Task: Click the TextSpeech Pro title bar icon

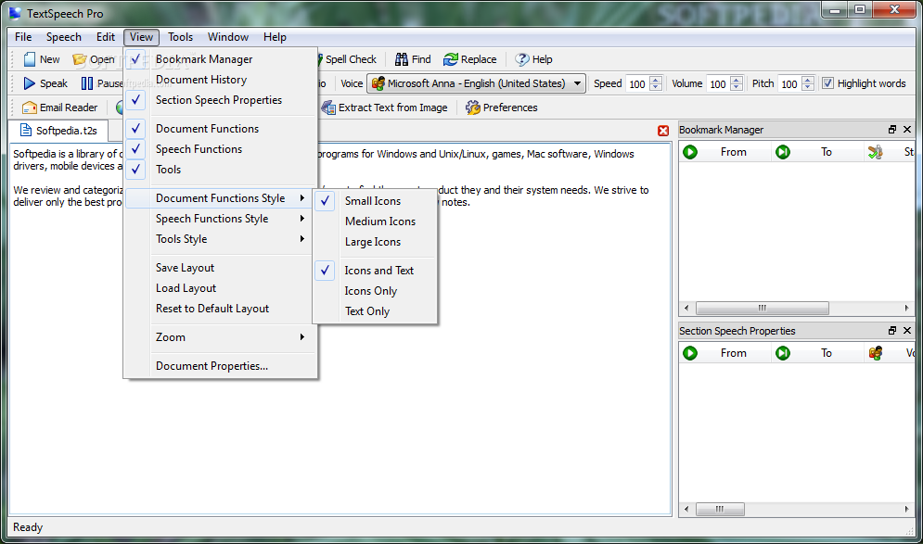Action: coord(14,13)
